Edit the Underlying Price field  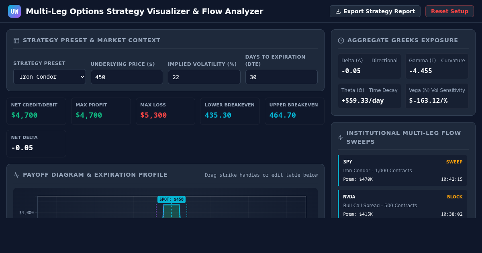[127, 77]
